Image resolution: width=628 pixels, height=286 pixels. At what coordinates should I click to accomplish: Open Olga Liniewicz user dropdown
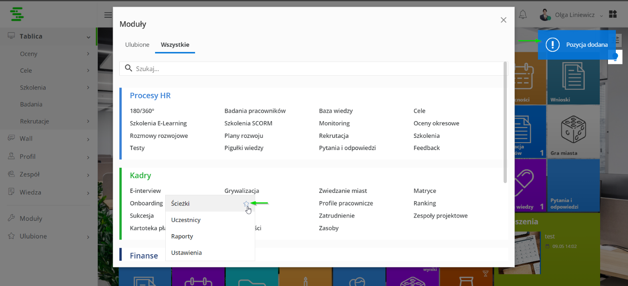(571, 15)
